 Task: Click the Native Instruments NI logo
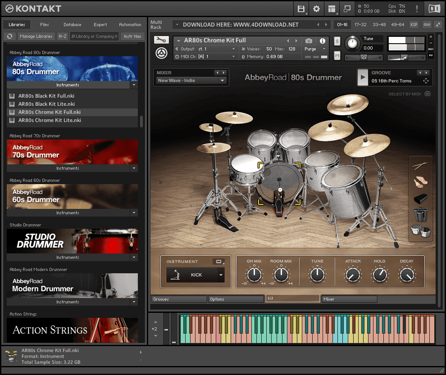point(434,9)
